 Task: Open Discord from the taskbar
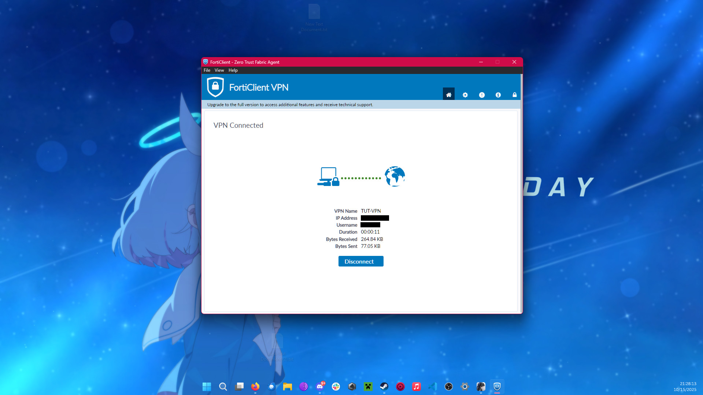[x=320, y=387]
